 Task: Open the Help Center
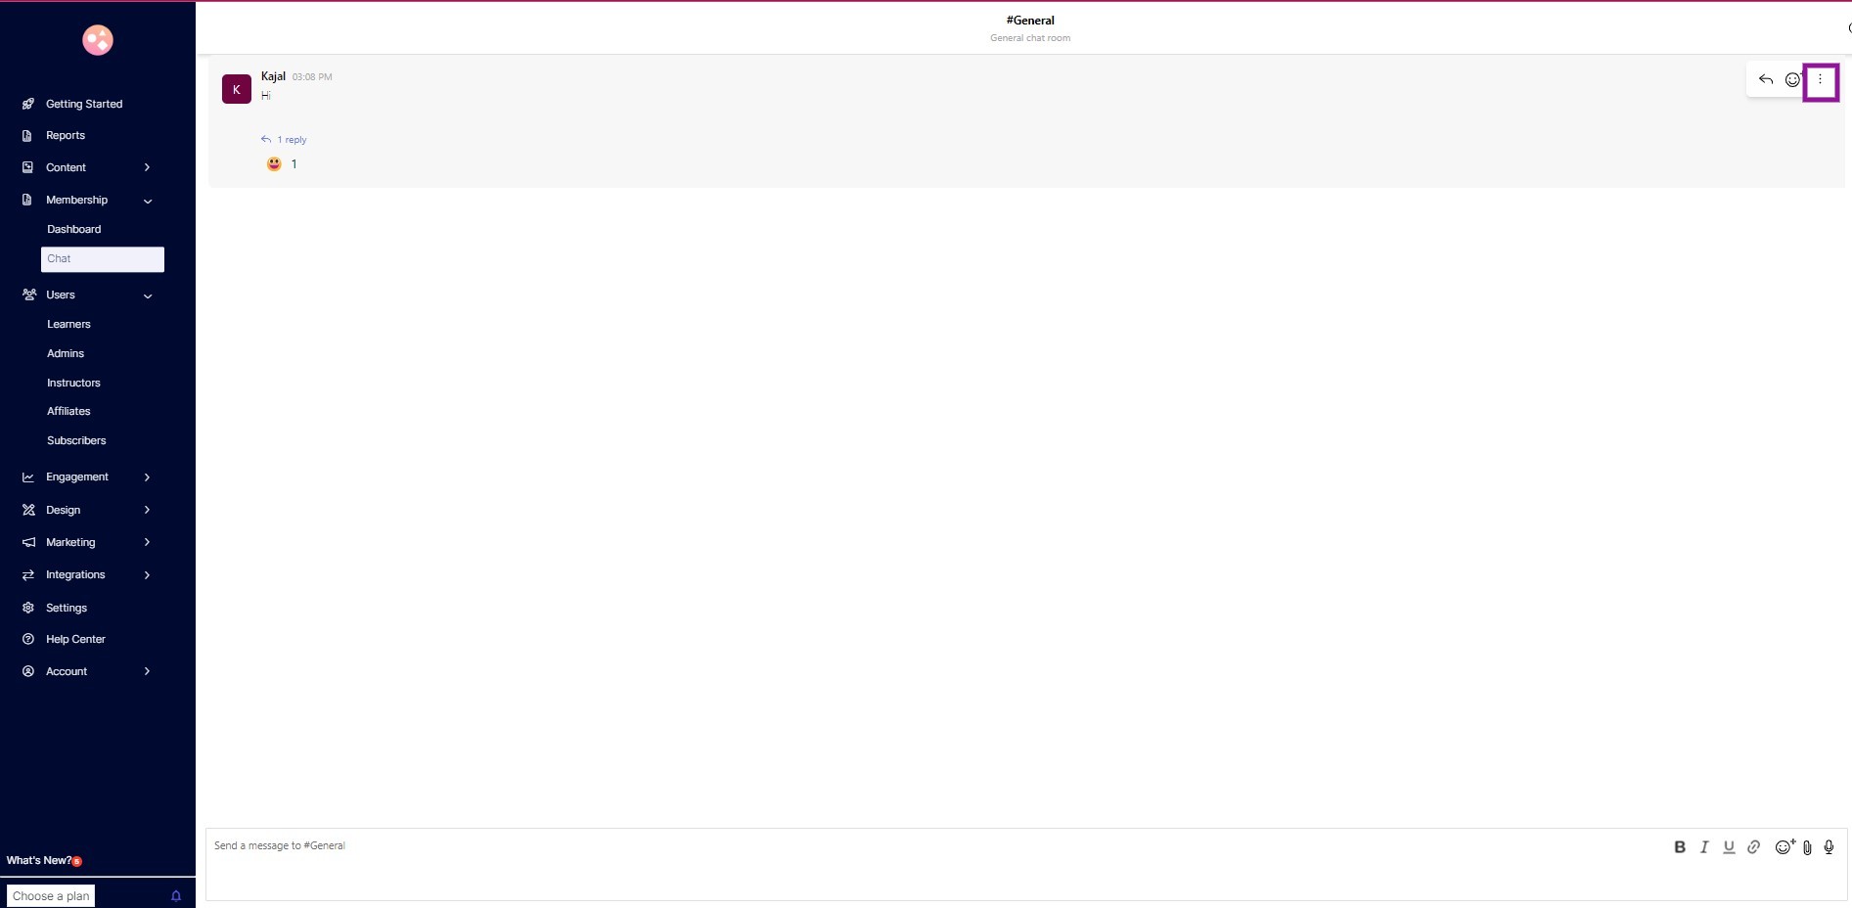point(75,639)
